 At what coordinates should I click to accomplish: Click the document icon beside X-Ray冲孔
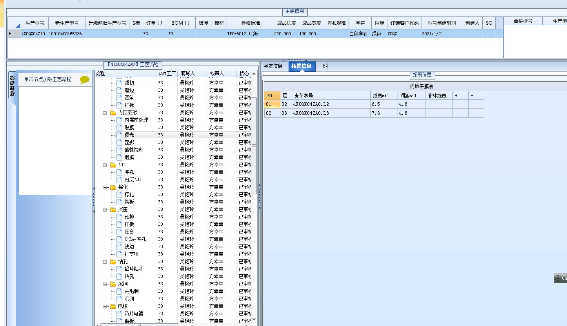point(119,239)
